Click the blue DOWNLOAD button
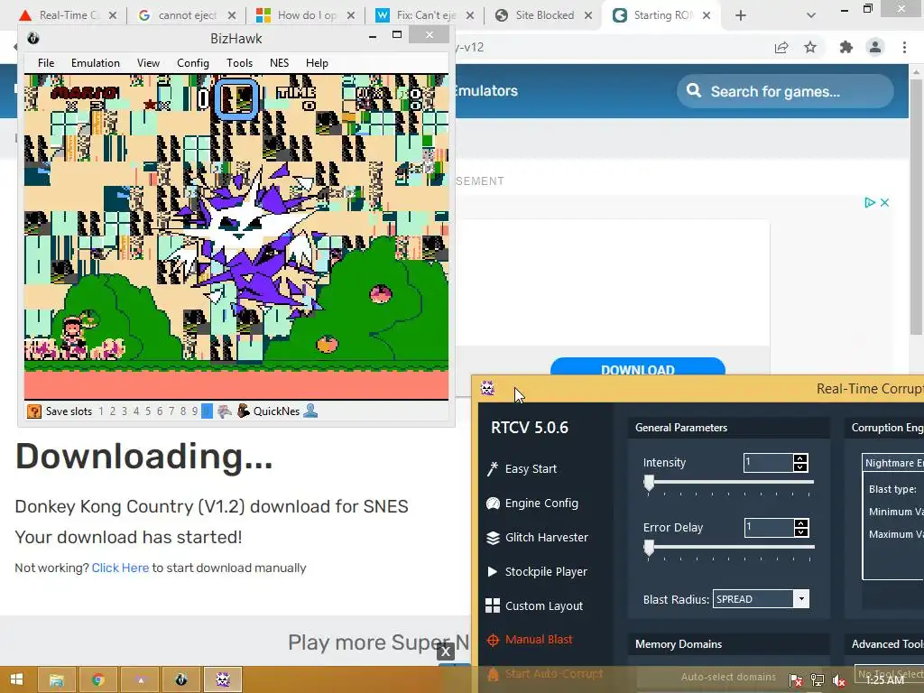The height and width of the screenshot is (693, 924). click(638, 366)
